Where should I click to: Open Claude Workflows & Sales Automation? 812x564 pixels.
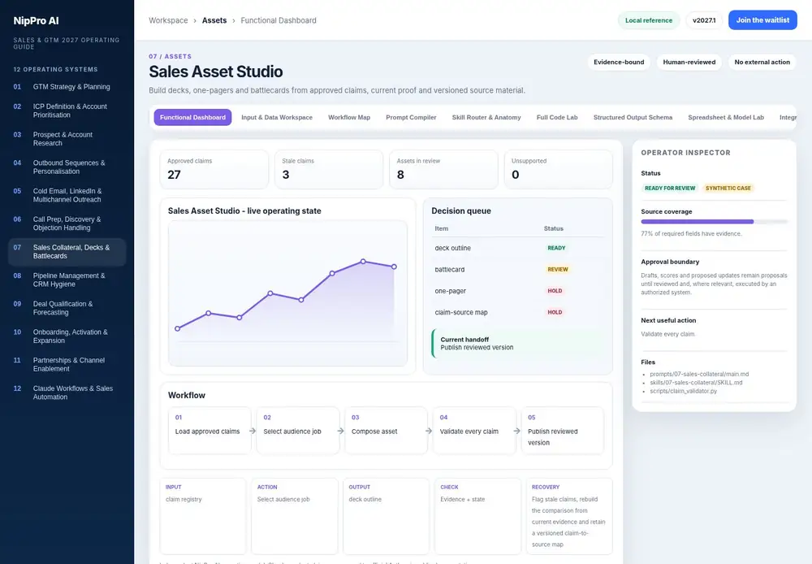point(67,393)
